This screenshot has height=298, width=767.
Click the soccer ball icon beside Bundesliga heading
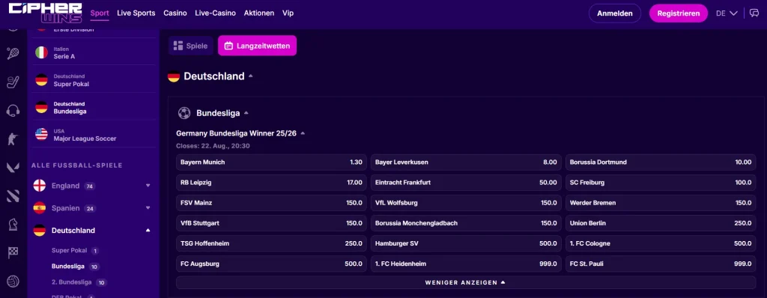tap(184, 113)
